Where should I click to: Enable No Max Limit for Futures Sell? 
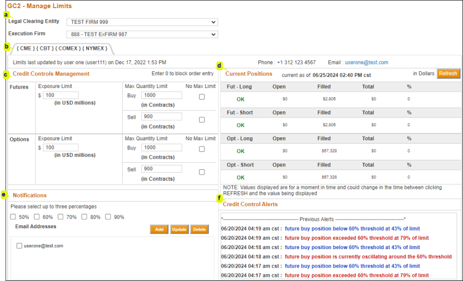[201, 120]
